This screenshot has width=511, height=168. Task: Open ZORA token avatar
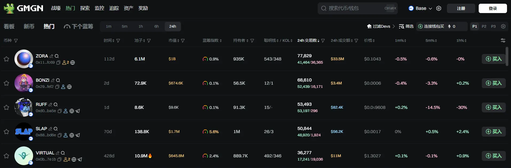23,59
